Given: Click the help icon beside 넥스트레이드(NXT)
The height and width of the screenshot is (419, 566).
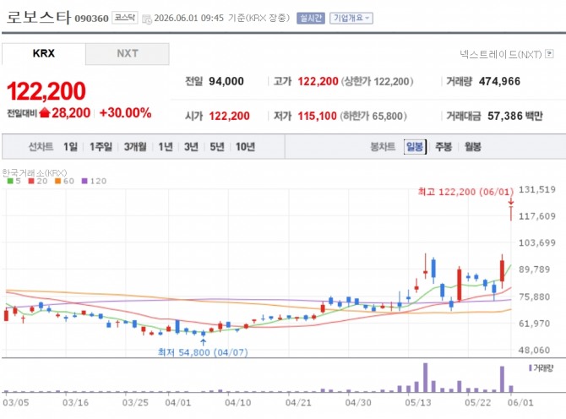Looking at the screenshot, I should 549,54.
